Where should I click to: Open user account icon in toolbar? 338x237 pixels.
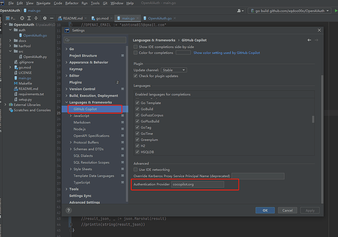(240, 11)
